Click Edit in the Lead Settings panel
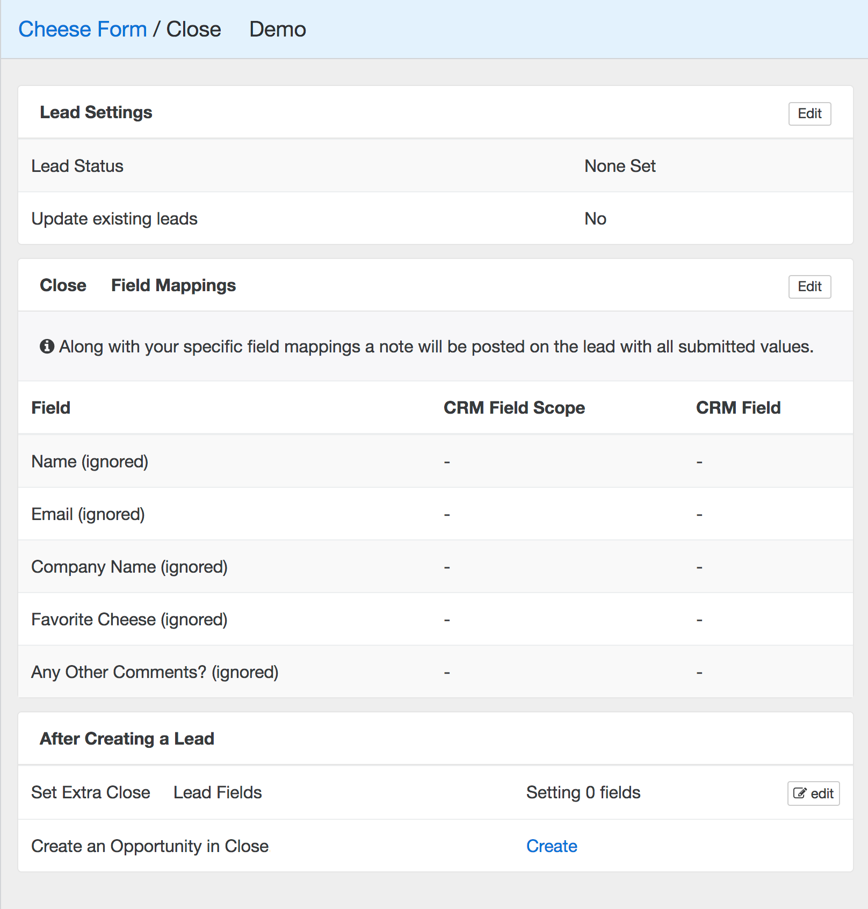 pos(809,114)
